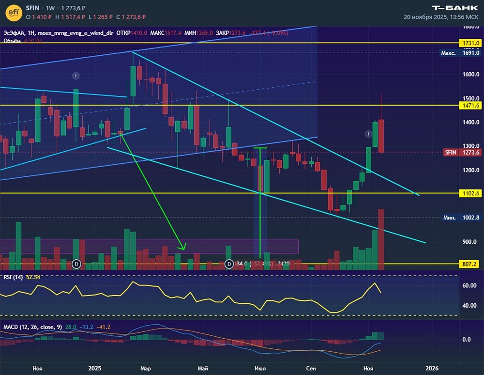
Task: Click the Объём volume indicator label
Action: 12,41
